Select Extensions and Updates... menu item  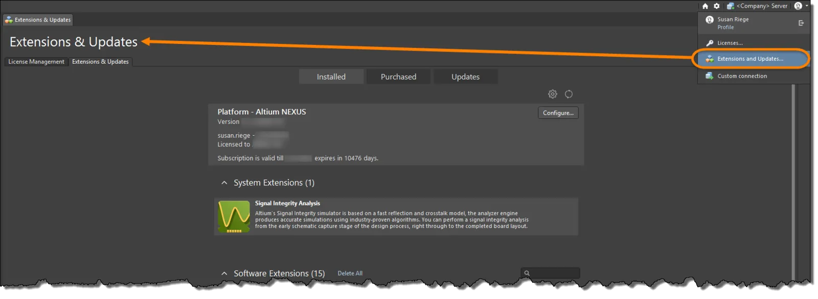point(751,59)
